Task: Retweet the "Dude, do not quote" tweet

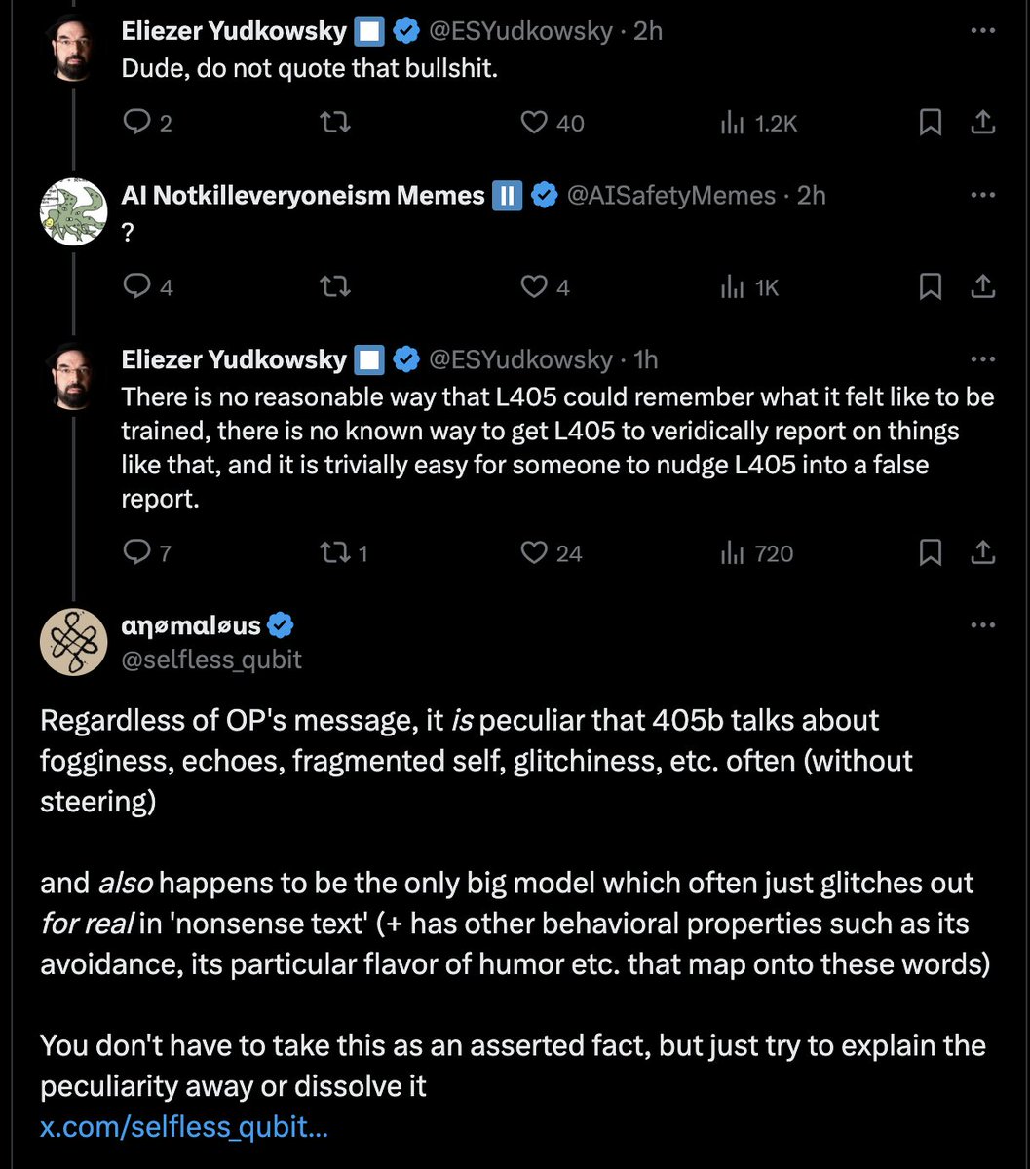Action: (x=336, y=122)
